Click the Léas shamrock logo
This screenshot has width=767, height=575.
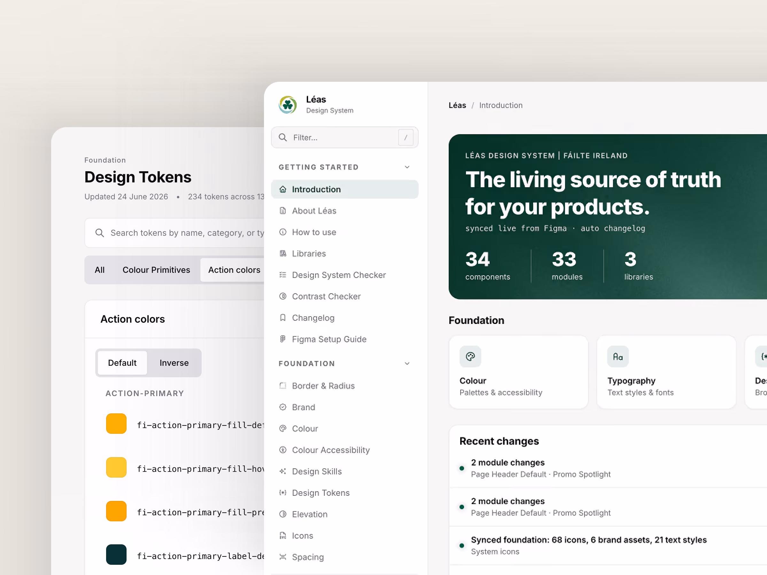pos(288,105)
